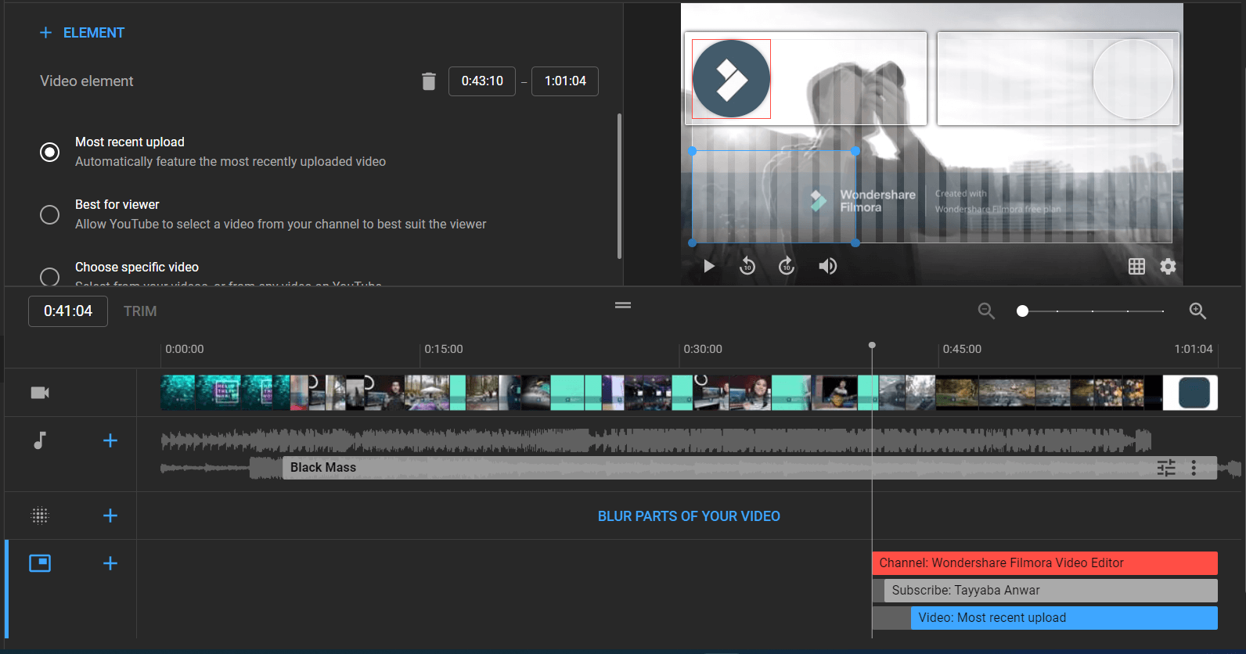
Task: Click the last video strip thumbnail with logo
Action: point(1190,393)
